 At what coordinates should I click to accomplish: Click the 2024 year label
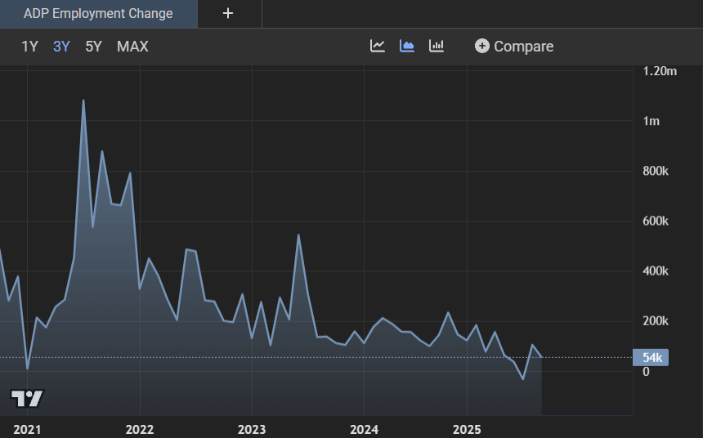click(364, 430)
